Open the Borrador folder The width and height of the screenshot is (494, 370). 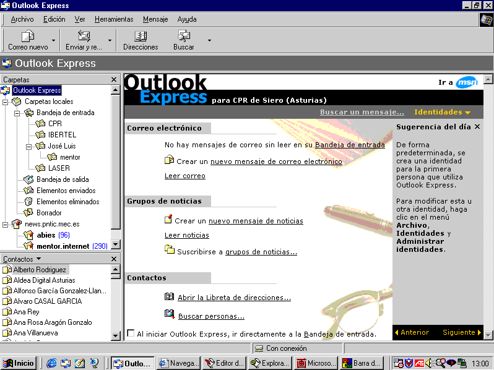49,213
